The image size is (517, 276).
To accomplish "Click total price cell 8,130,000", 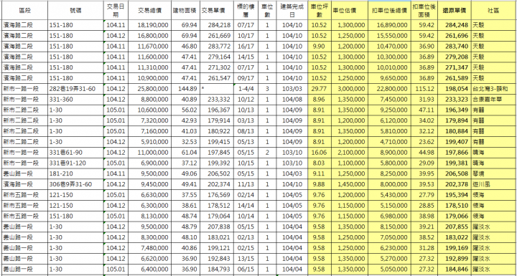I will (x=149, y=216).
